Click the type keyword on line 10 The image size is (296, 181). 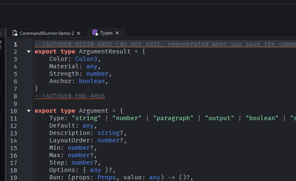pyautogui.click(x=68, y=111)
